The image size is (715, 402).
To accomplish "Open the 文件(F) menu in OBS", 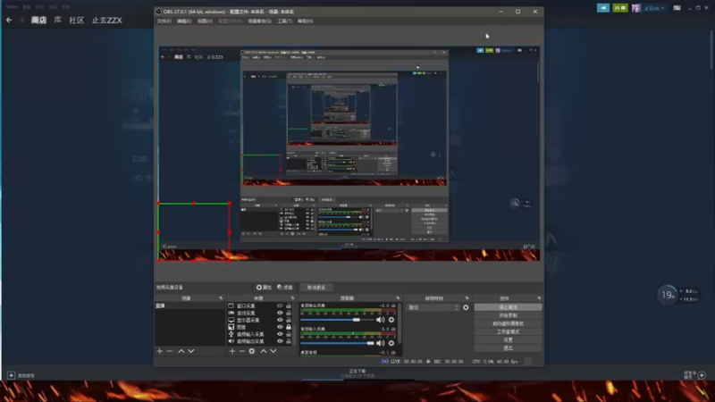I will coord(164,21).
